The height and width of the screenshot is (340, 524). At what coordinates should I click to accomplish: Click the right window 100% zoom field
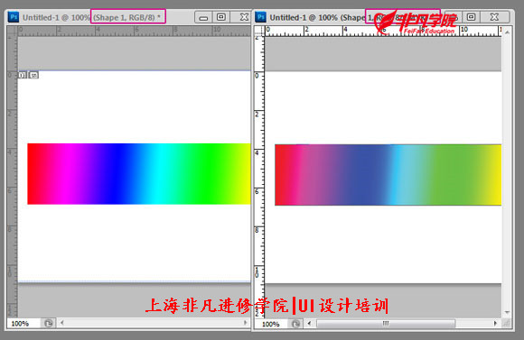point(271,324)
